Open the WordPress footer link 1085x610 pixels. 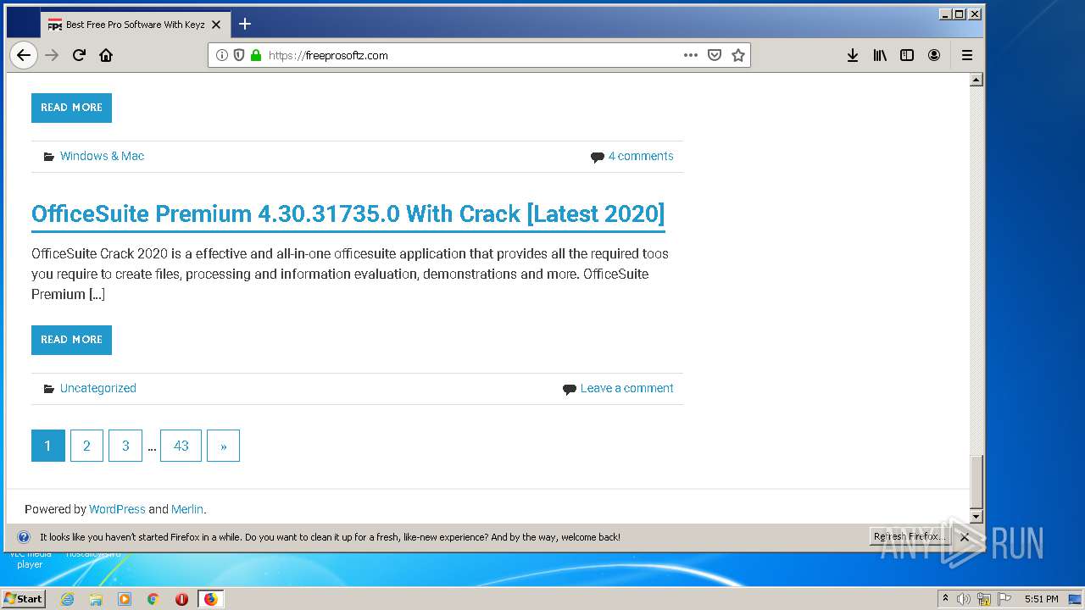pos(117,509)
